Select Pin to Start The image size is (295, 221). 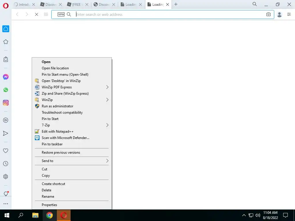(72, 119)
